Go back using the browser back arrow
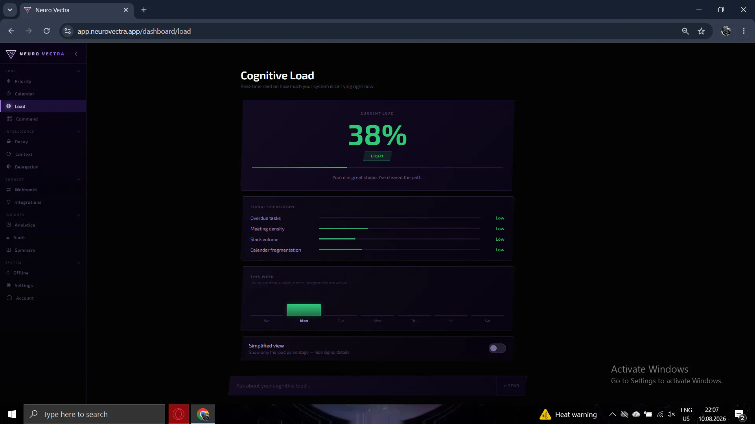Screen dimensions: 755x424 [x=11, y=31]
